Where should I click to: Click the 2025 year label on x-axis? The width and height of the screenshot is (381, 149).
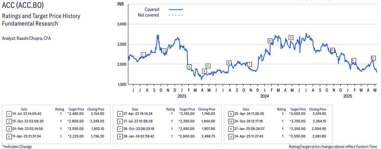coord(347,96)
